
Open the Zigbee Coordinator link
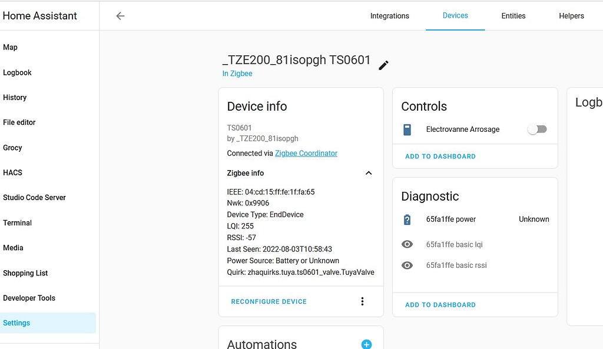point(306,153)
